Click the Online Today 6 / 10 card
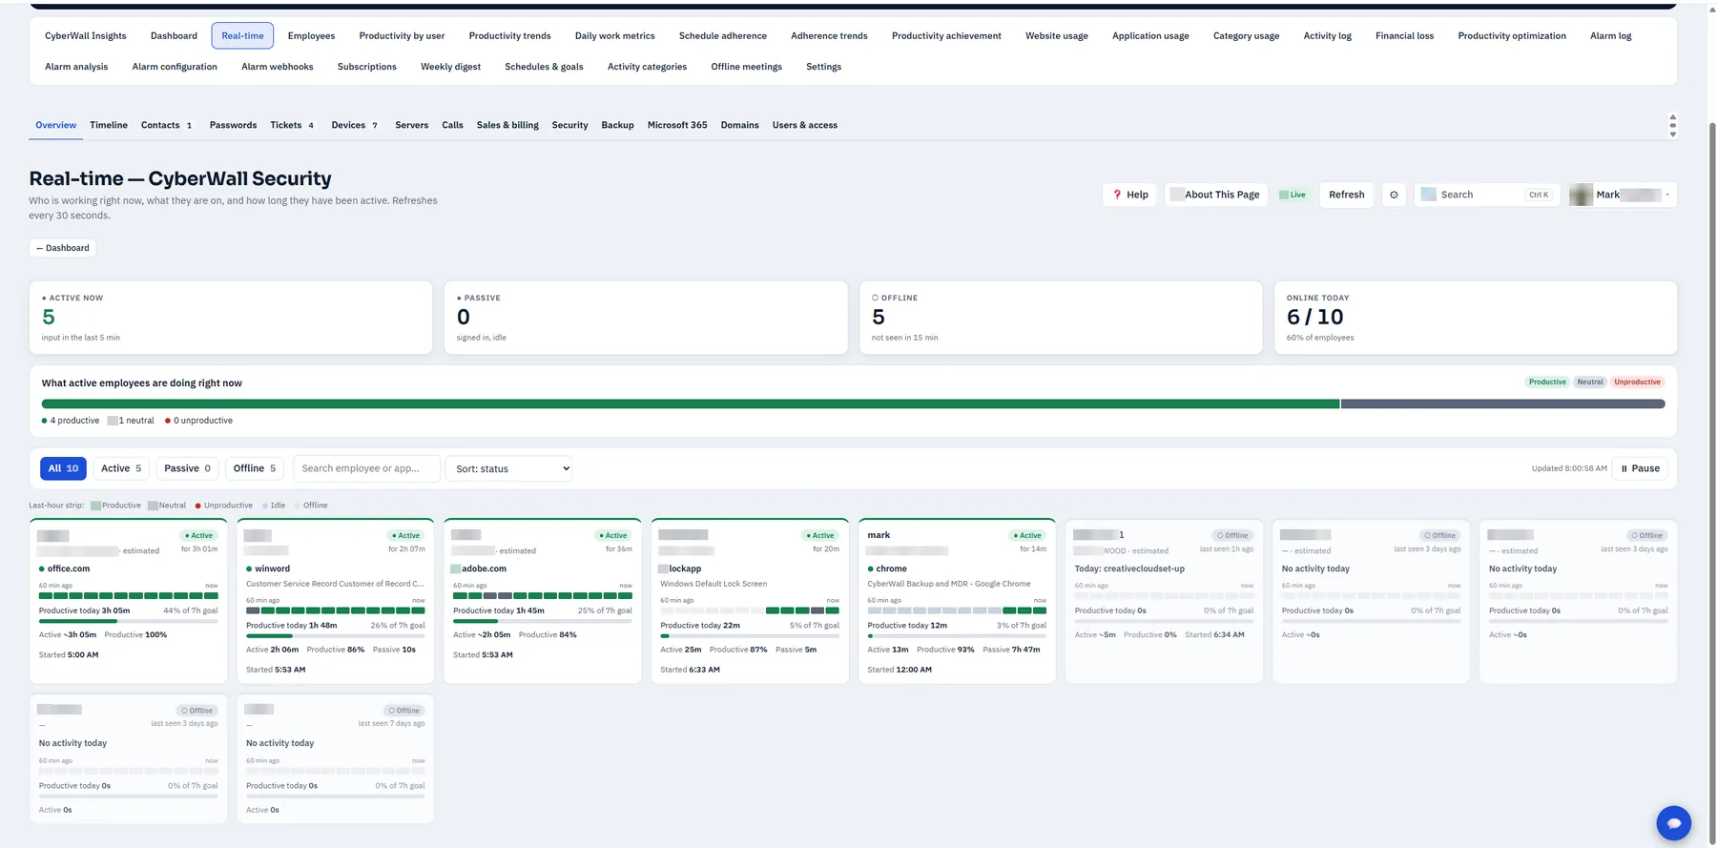 point(1476,318)
